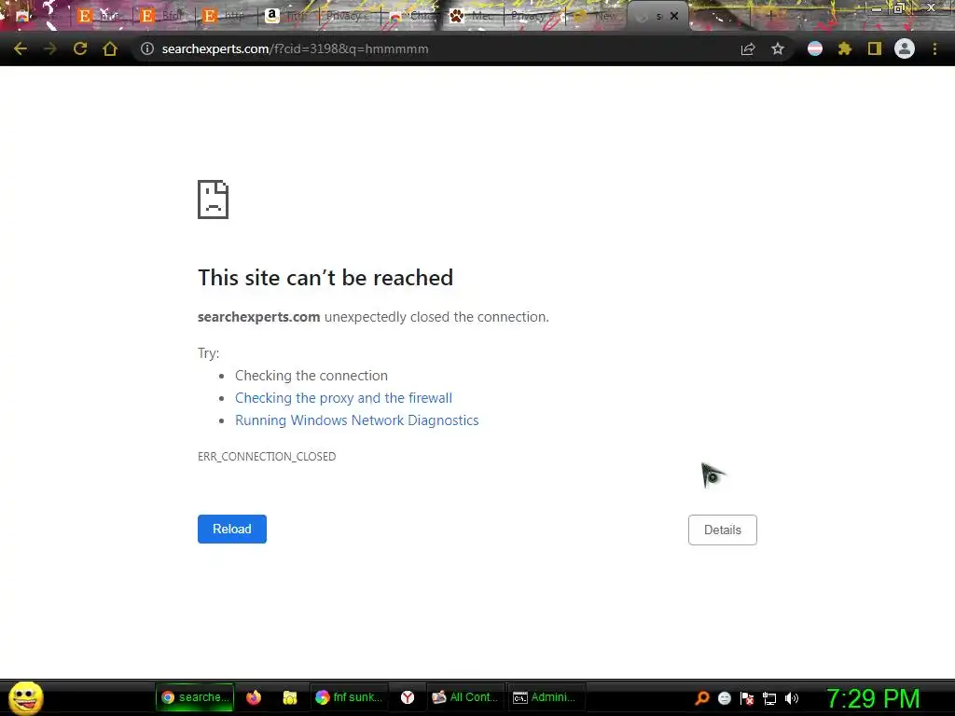Open the striped round extension icon
This screenshot has height=716, width=955.
(x=815, y=48)
